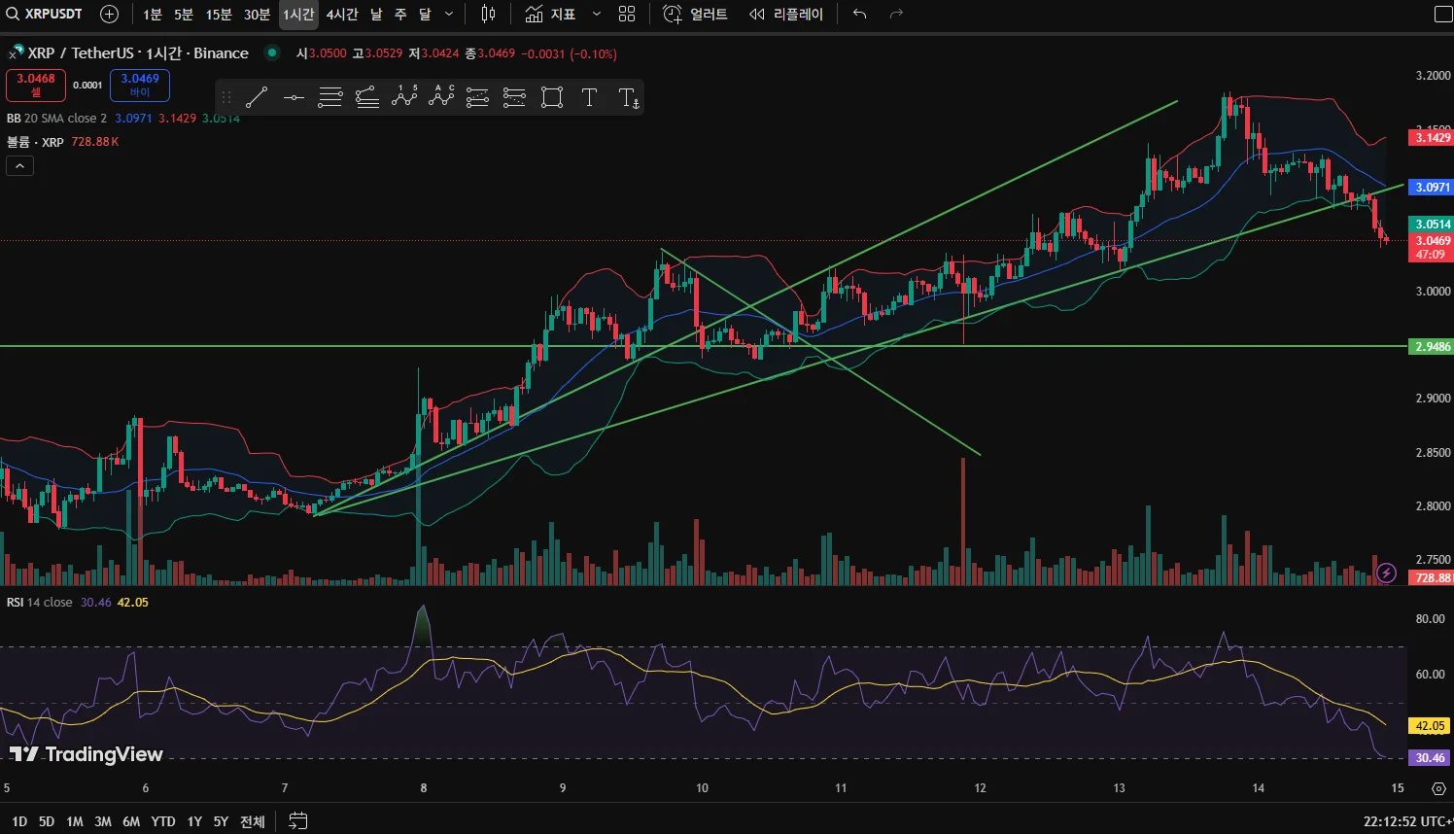Viewport: 1454px width, 834px height.
Task: Expand the indicators favorites dropdown arrow
Action: pyautogui.click(x=597, y=14)
